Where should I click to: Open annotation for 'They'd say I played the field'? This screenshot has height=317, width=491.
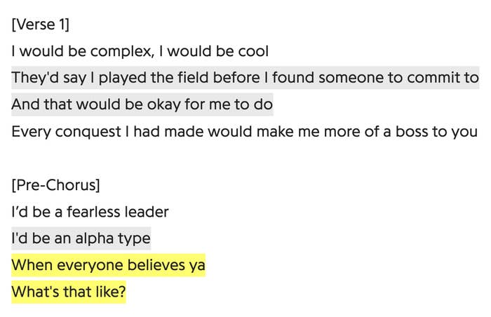(245, 78)
